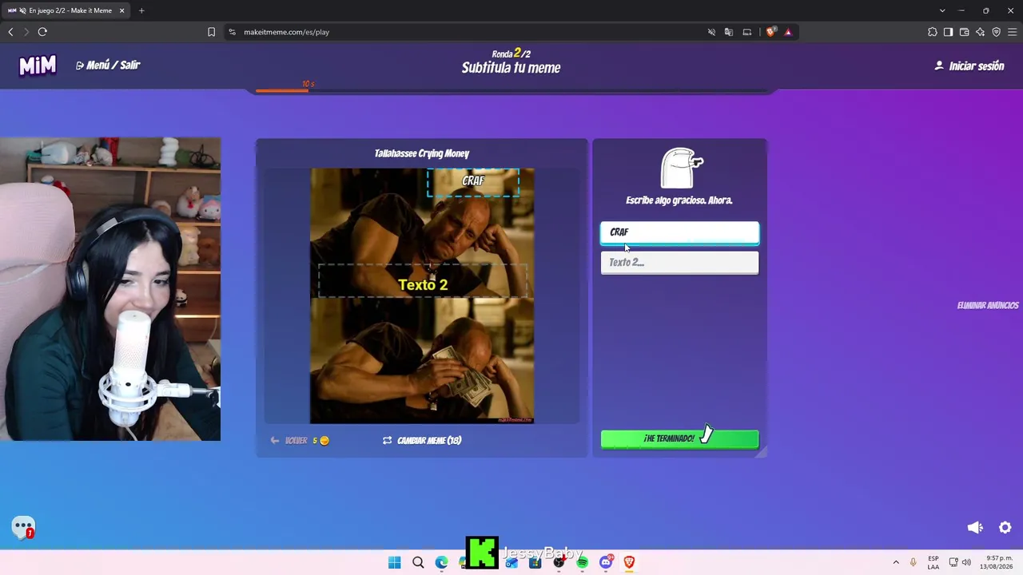
Task: Click the microphone tray icon
Action: coord(914,562)
